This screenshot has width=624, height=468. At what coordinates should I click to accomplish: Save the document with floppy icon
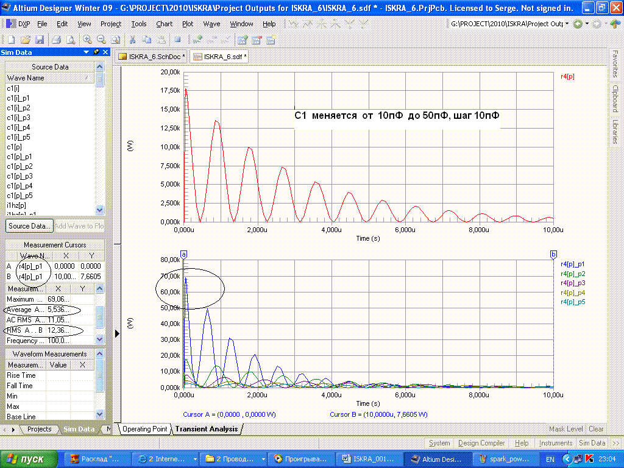coord(40,40)
